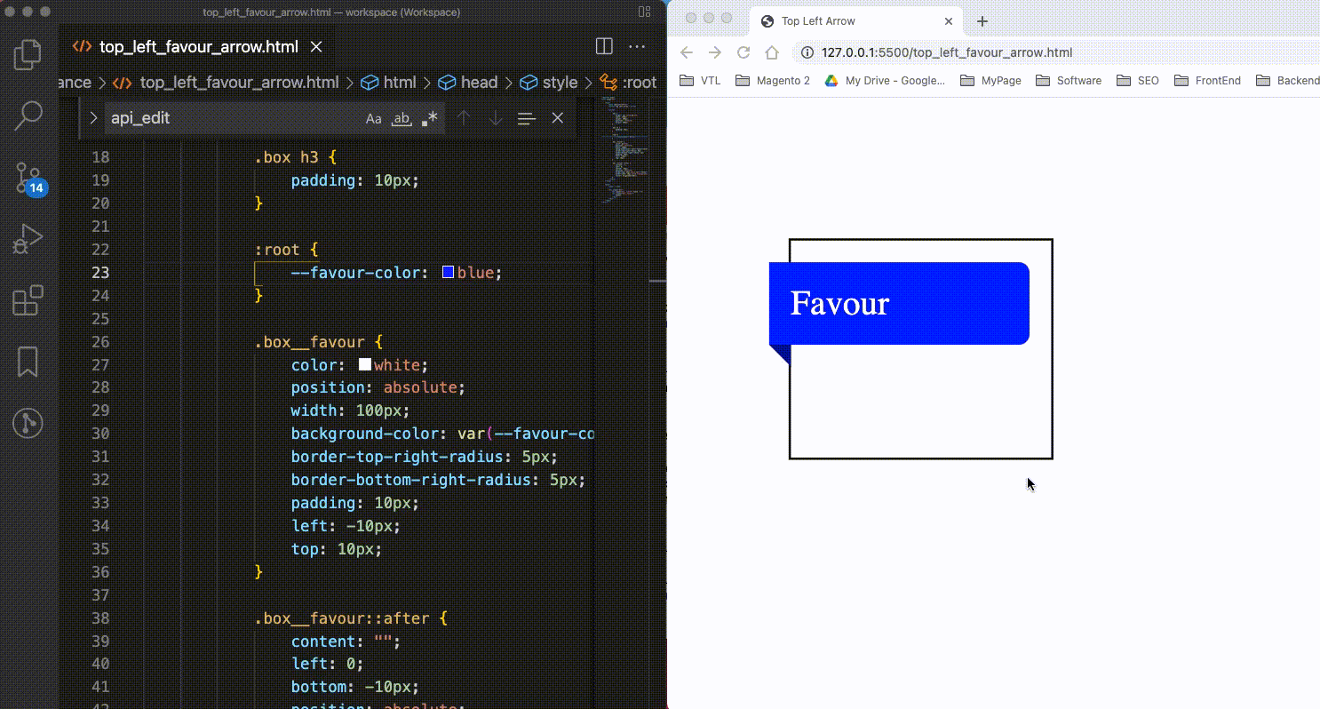1320x709 pixels.
Task: Go back in browser
Action: click(x=687, y=52)
